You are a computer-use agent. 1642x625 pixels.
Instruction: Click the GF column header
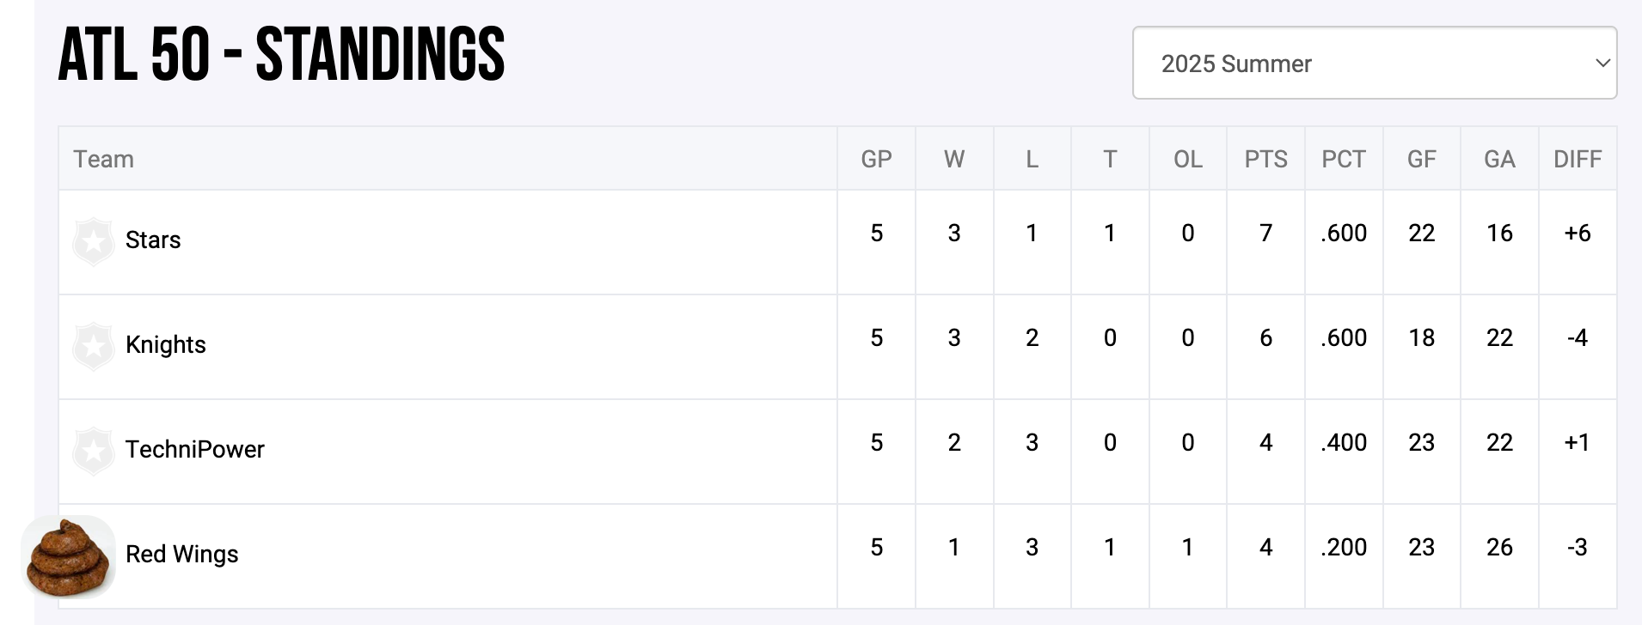[1422, 160]
